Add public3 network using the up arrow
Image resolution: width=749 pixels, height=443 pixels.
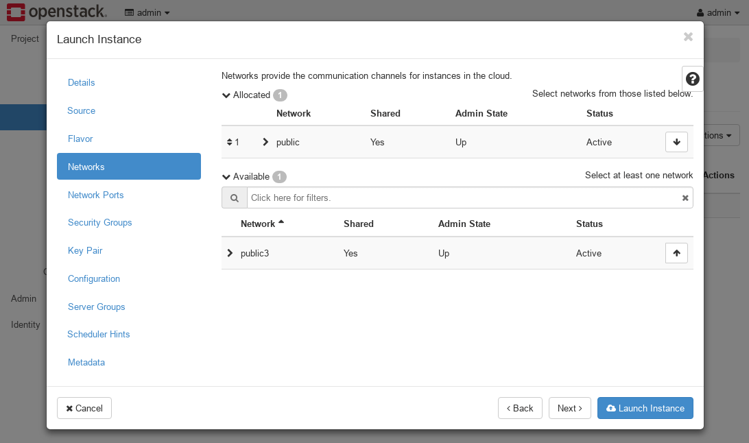pos(676,252)
